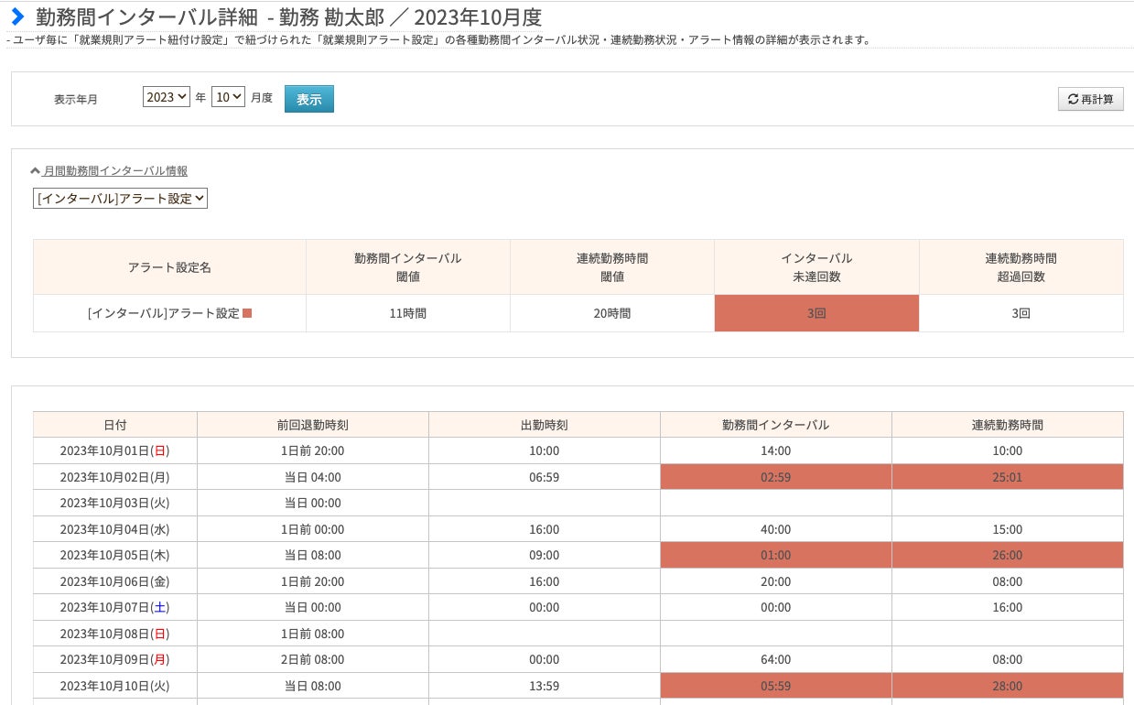Screen dimensions: 1134x705
Task: Click the 連続勤務時間 column header in daily table
Action: tap(1008, 425)
